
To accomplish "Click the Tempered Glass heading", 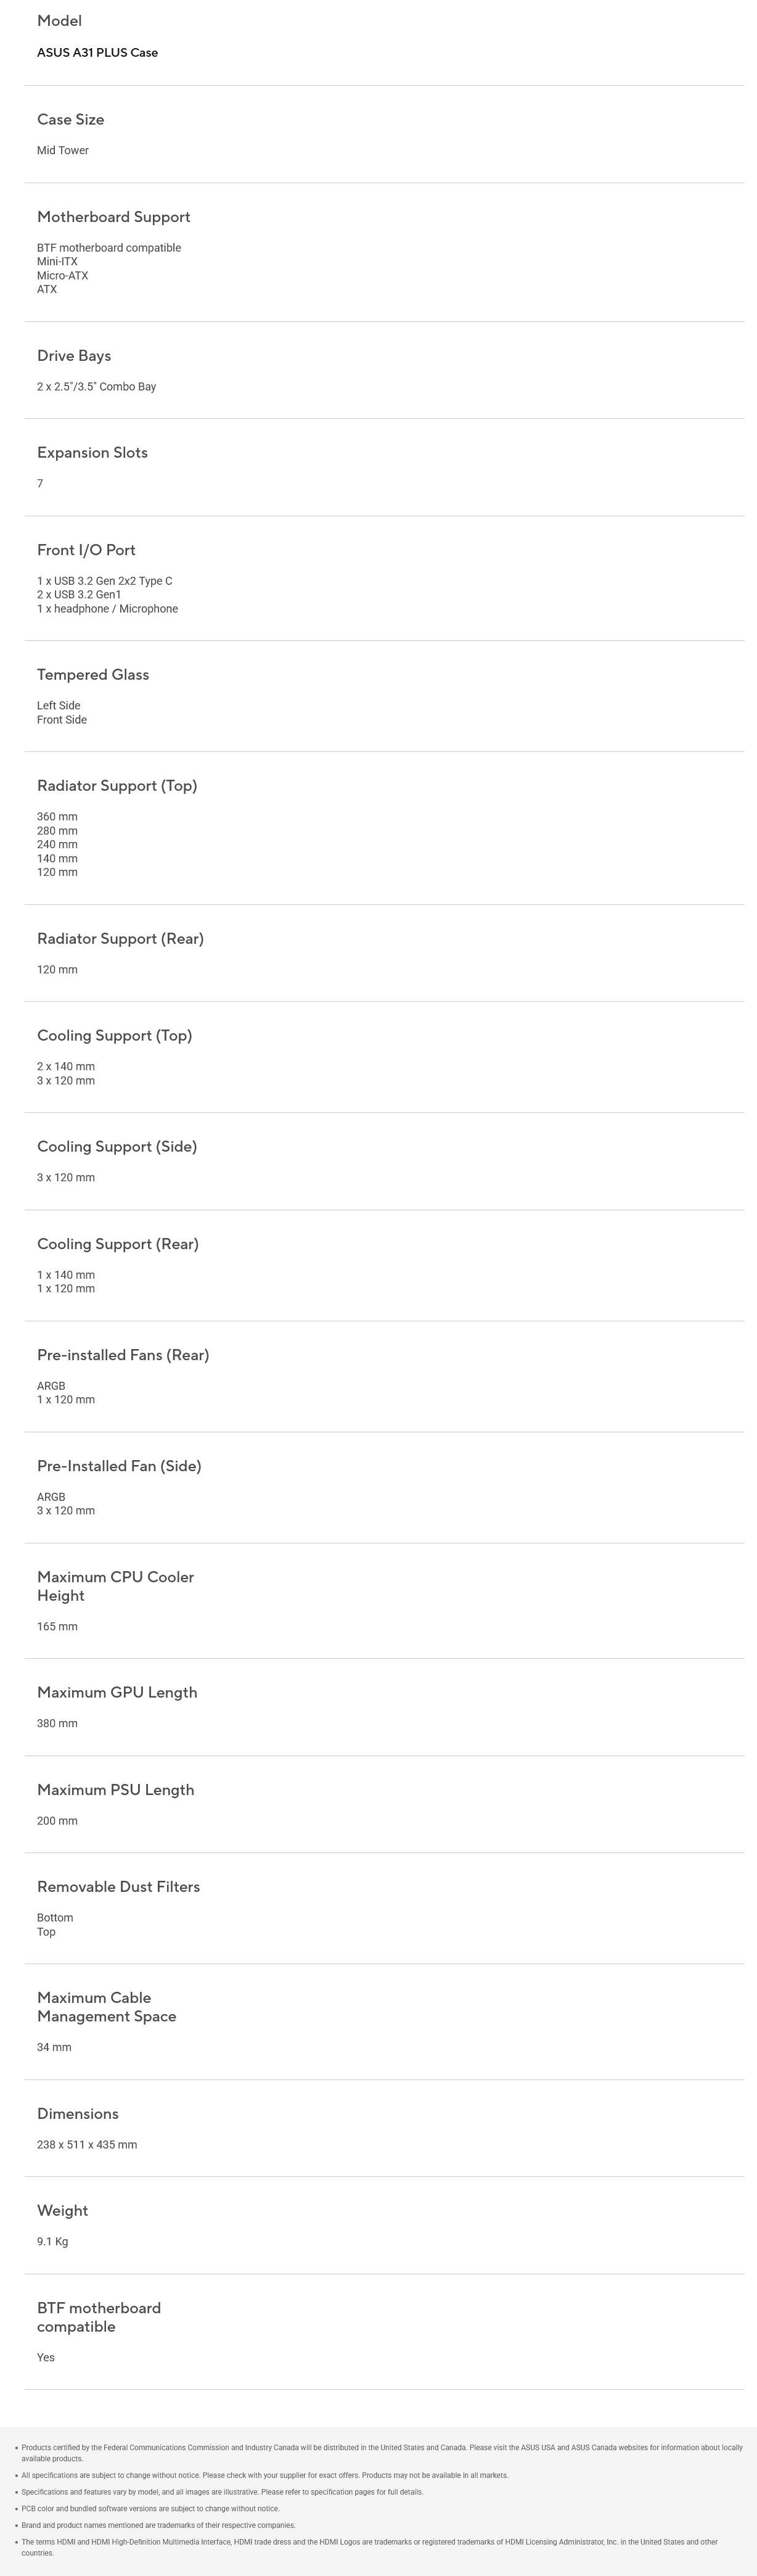I will (93, 675).
